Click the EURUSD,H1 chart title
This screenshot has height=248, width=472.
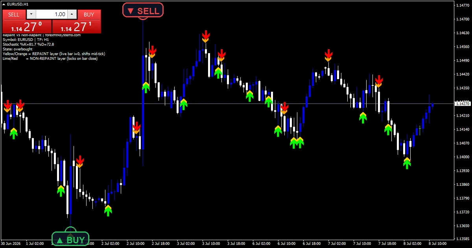pyautogui.click(x=17, y=4)
